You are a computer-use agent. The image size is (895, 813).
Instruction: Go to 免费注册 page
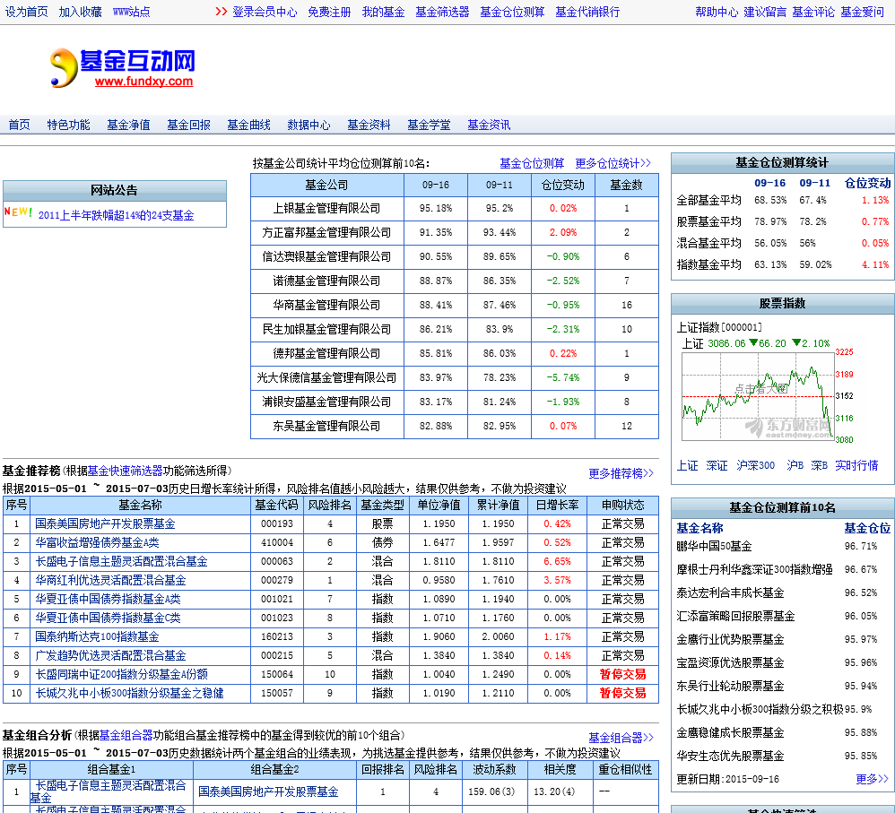tap(329, 12)
